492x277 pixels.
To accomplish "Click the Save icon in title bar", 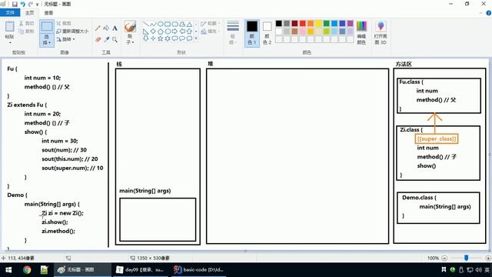I will pyautogui.click(x=15, y=4).
